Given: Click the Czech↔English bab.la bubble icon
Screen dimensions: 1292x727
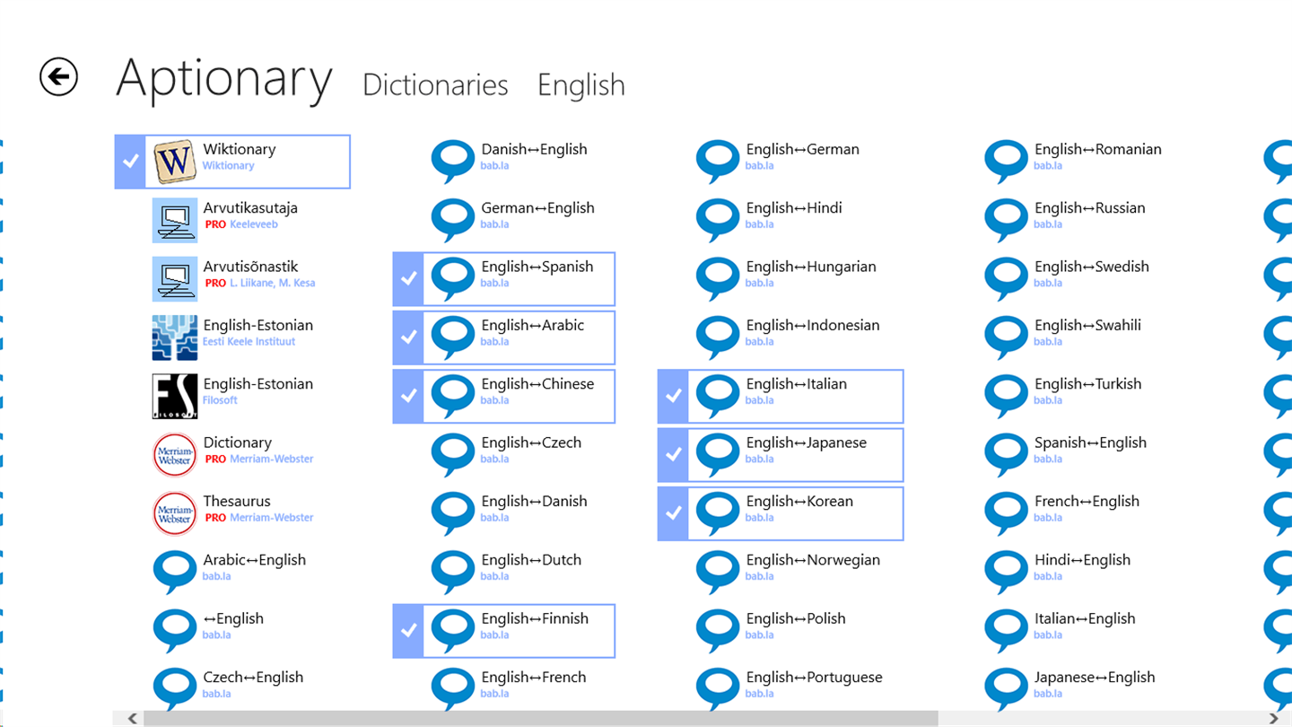Looking at the screenshot, I should 175,689.
